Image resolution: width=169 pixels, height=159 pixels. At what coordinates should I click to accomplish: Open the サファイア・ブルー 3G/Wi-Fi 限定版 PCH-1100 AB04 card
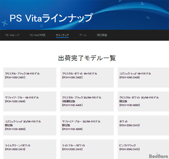click(x=87, y=125)
